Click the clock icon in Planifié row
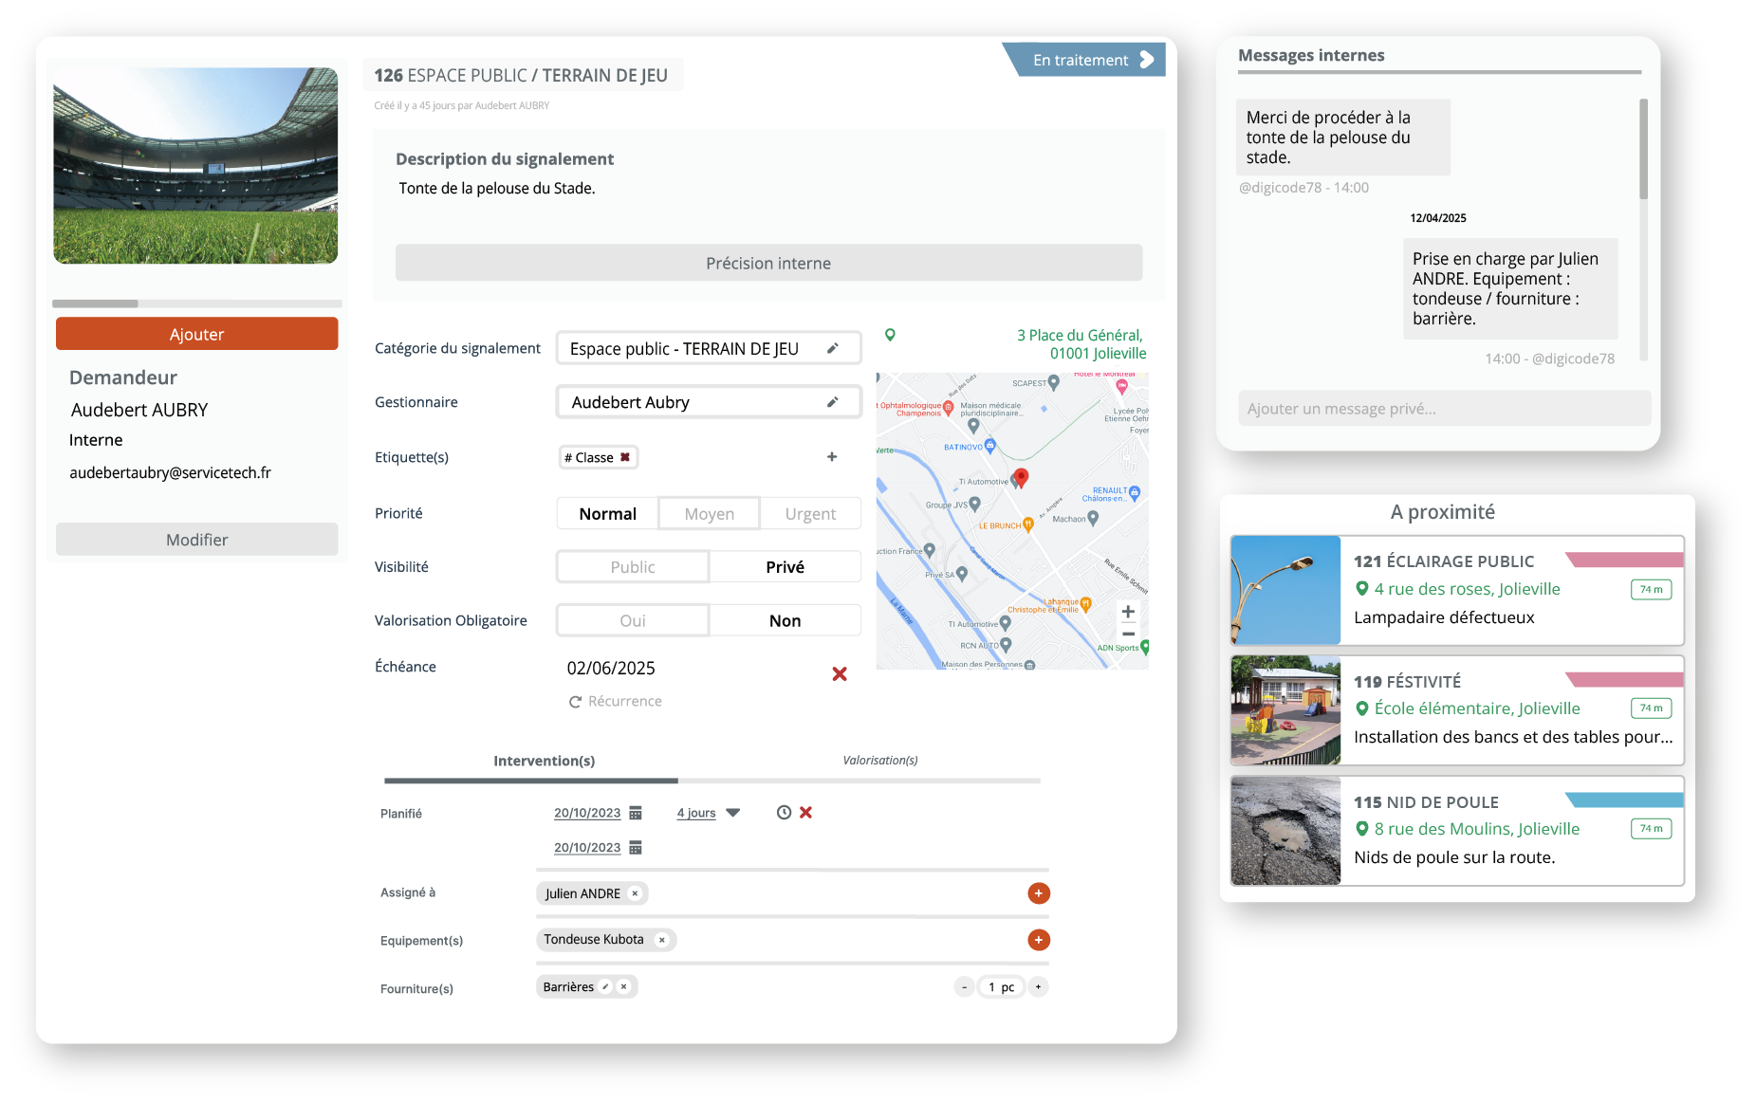This screenshot has width=1756, height=1103. [784, 813]
